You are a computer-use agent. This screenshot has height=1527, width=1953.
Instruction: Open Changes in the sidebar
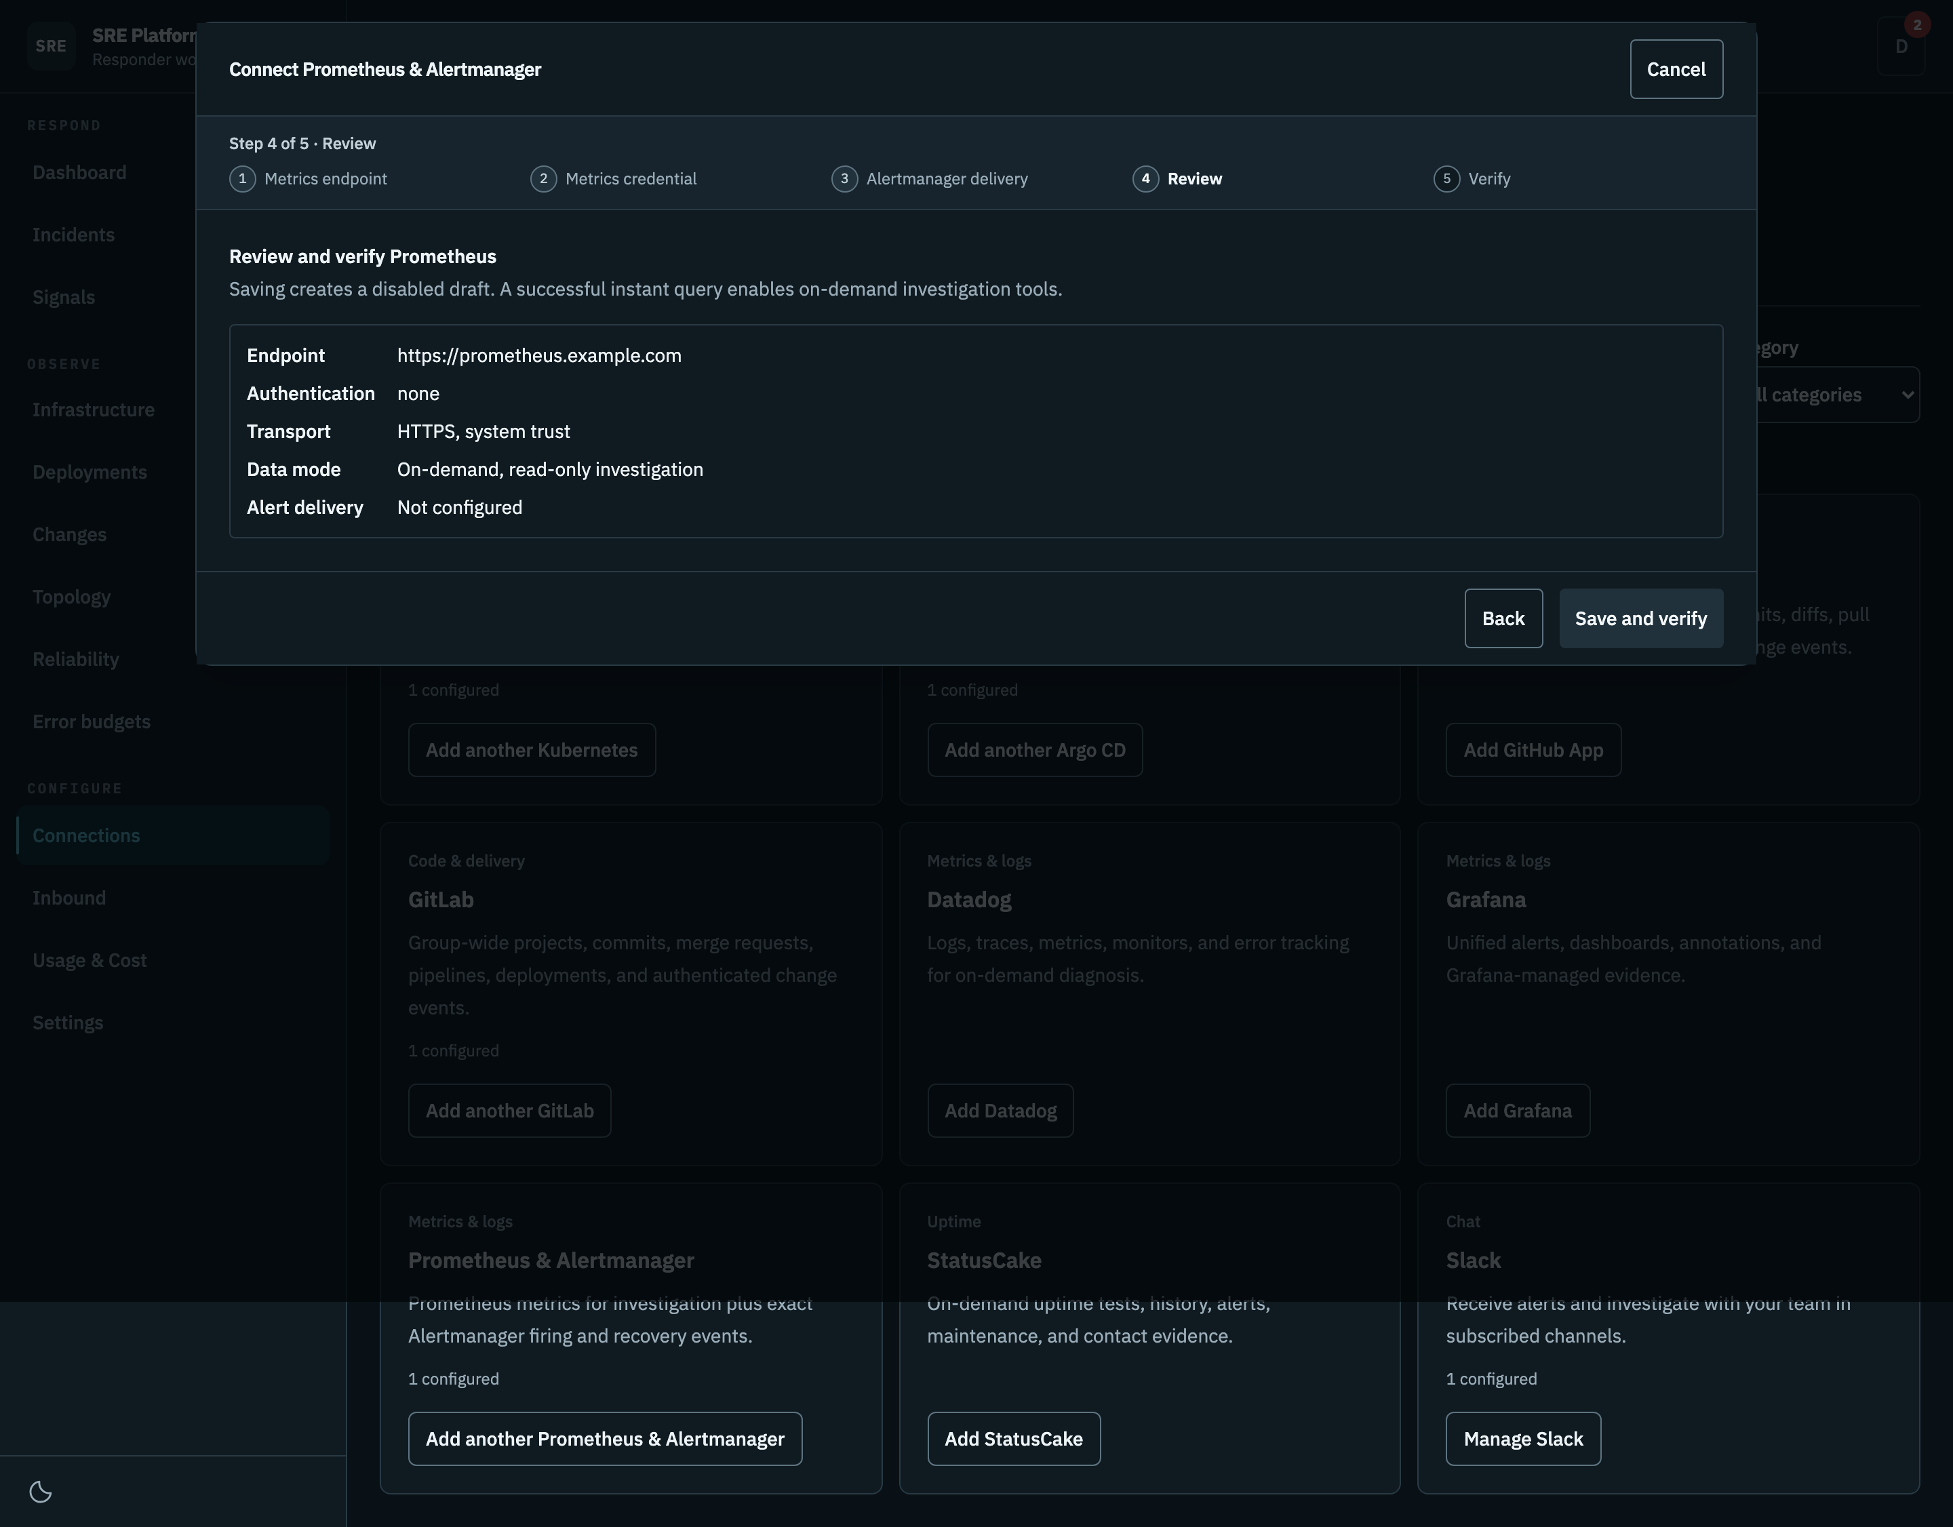[173, 534]
